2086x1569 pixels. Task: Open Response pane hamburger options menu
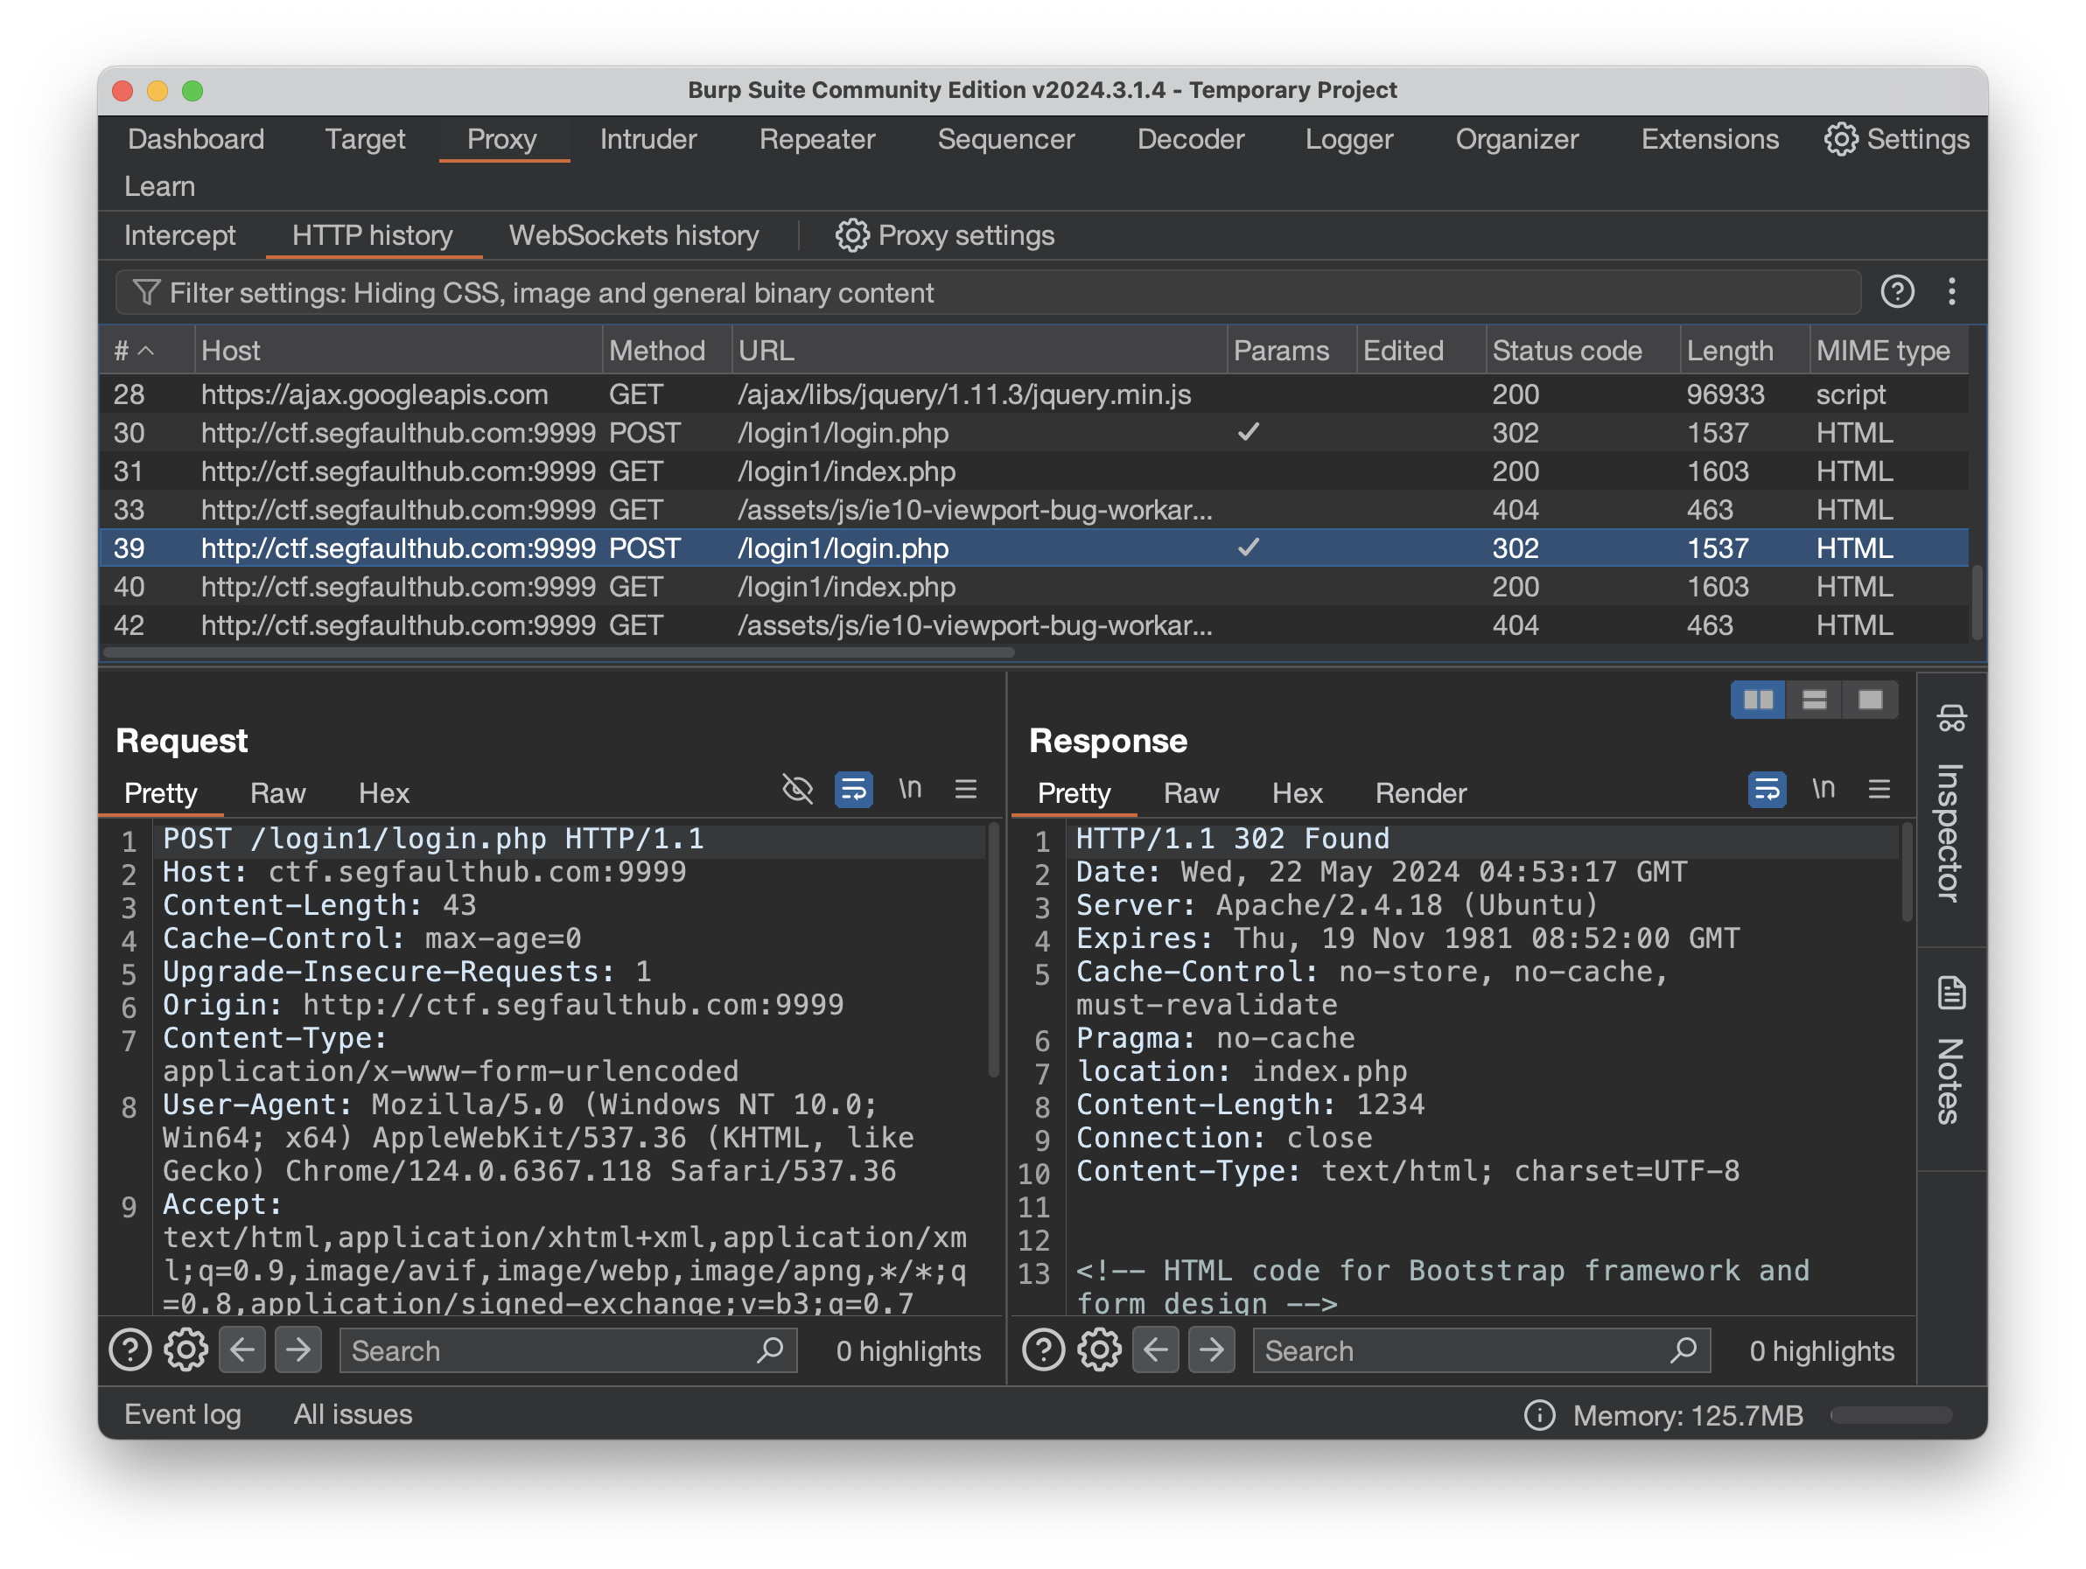tap(1879, 790)
